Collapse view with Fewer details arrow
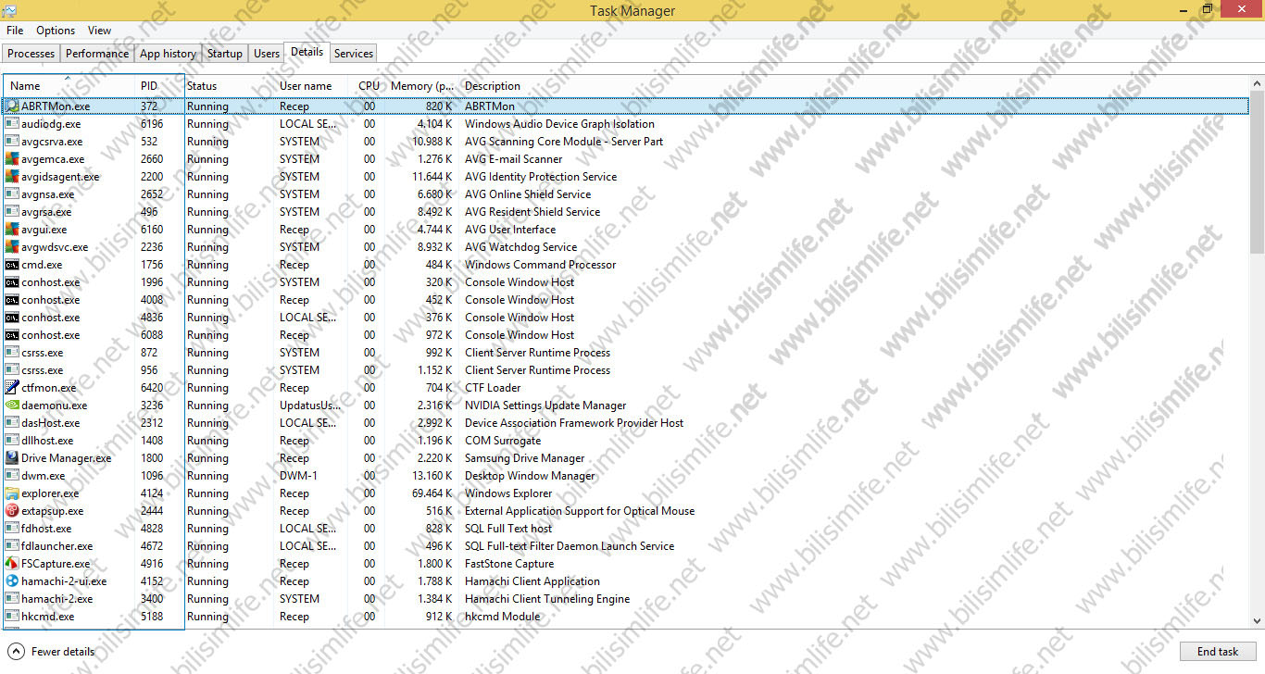1265x674 pixels. click(x=16, y=651)
